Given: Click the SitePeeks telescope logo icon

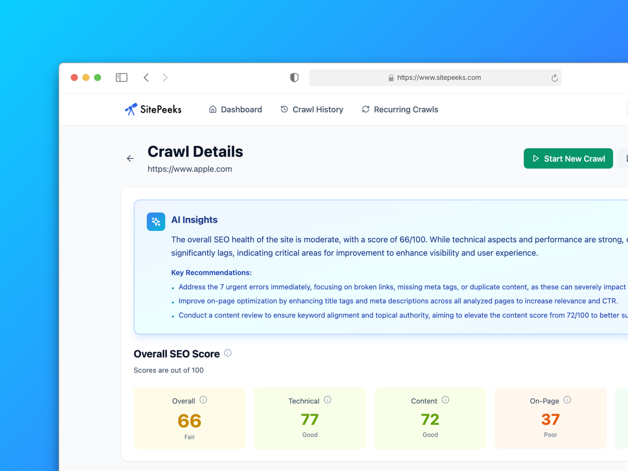Looking at the screenshot, I should [x=131, y=109].
